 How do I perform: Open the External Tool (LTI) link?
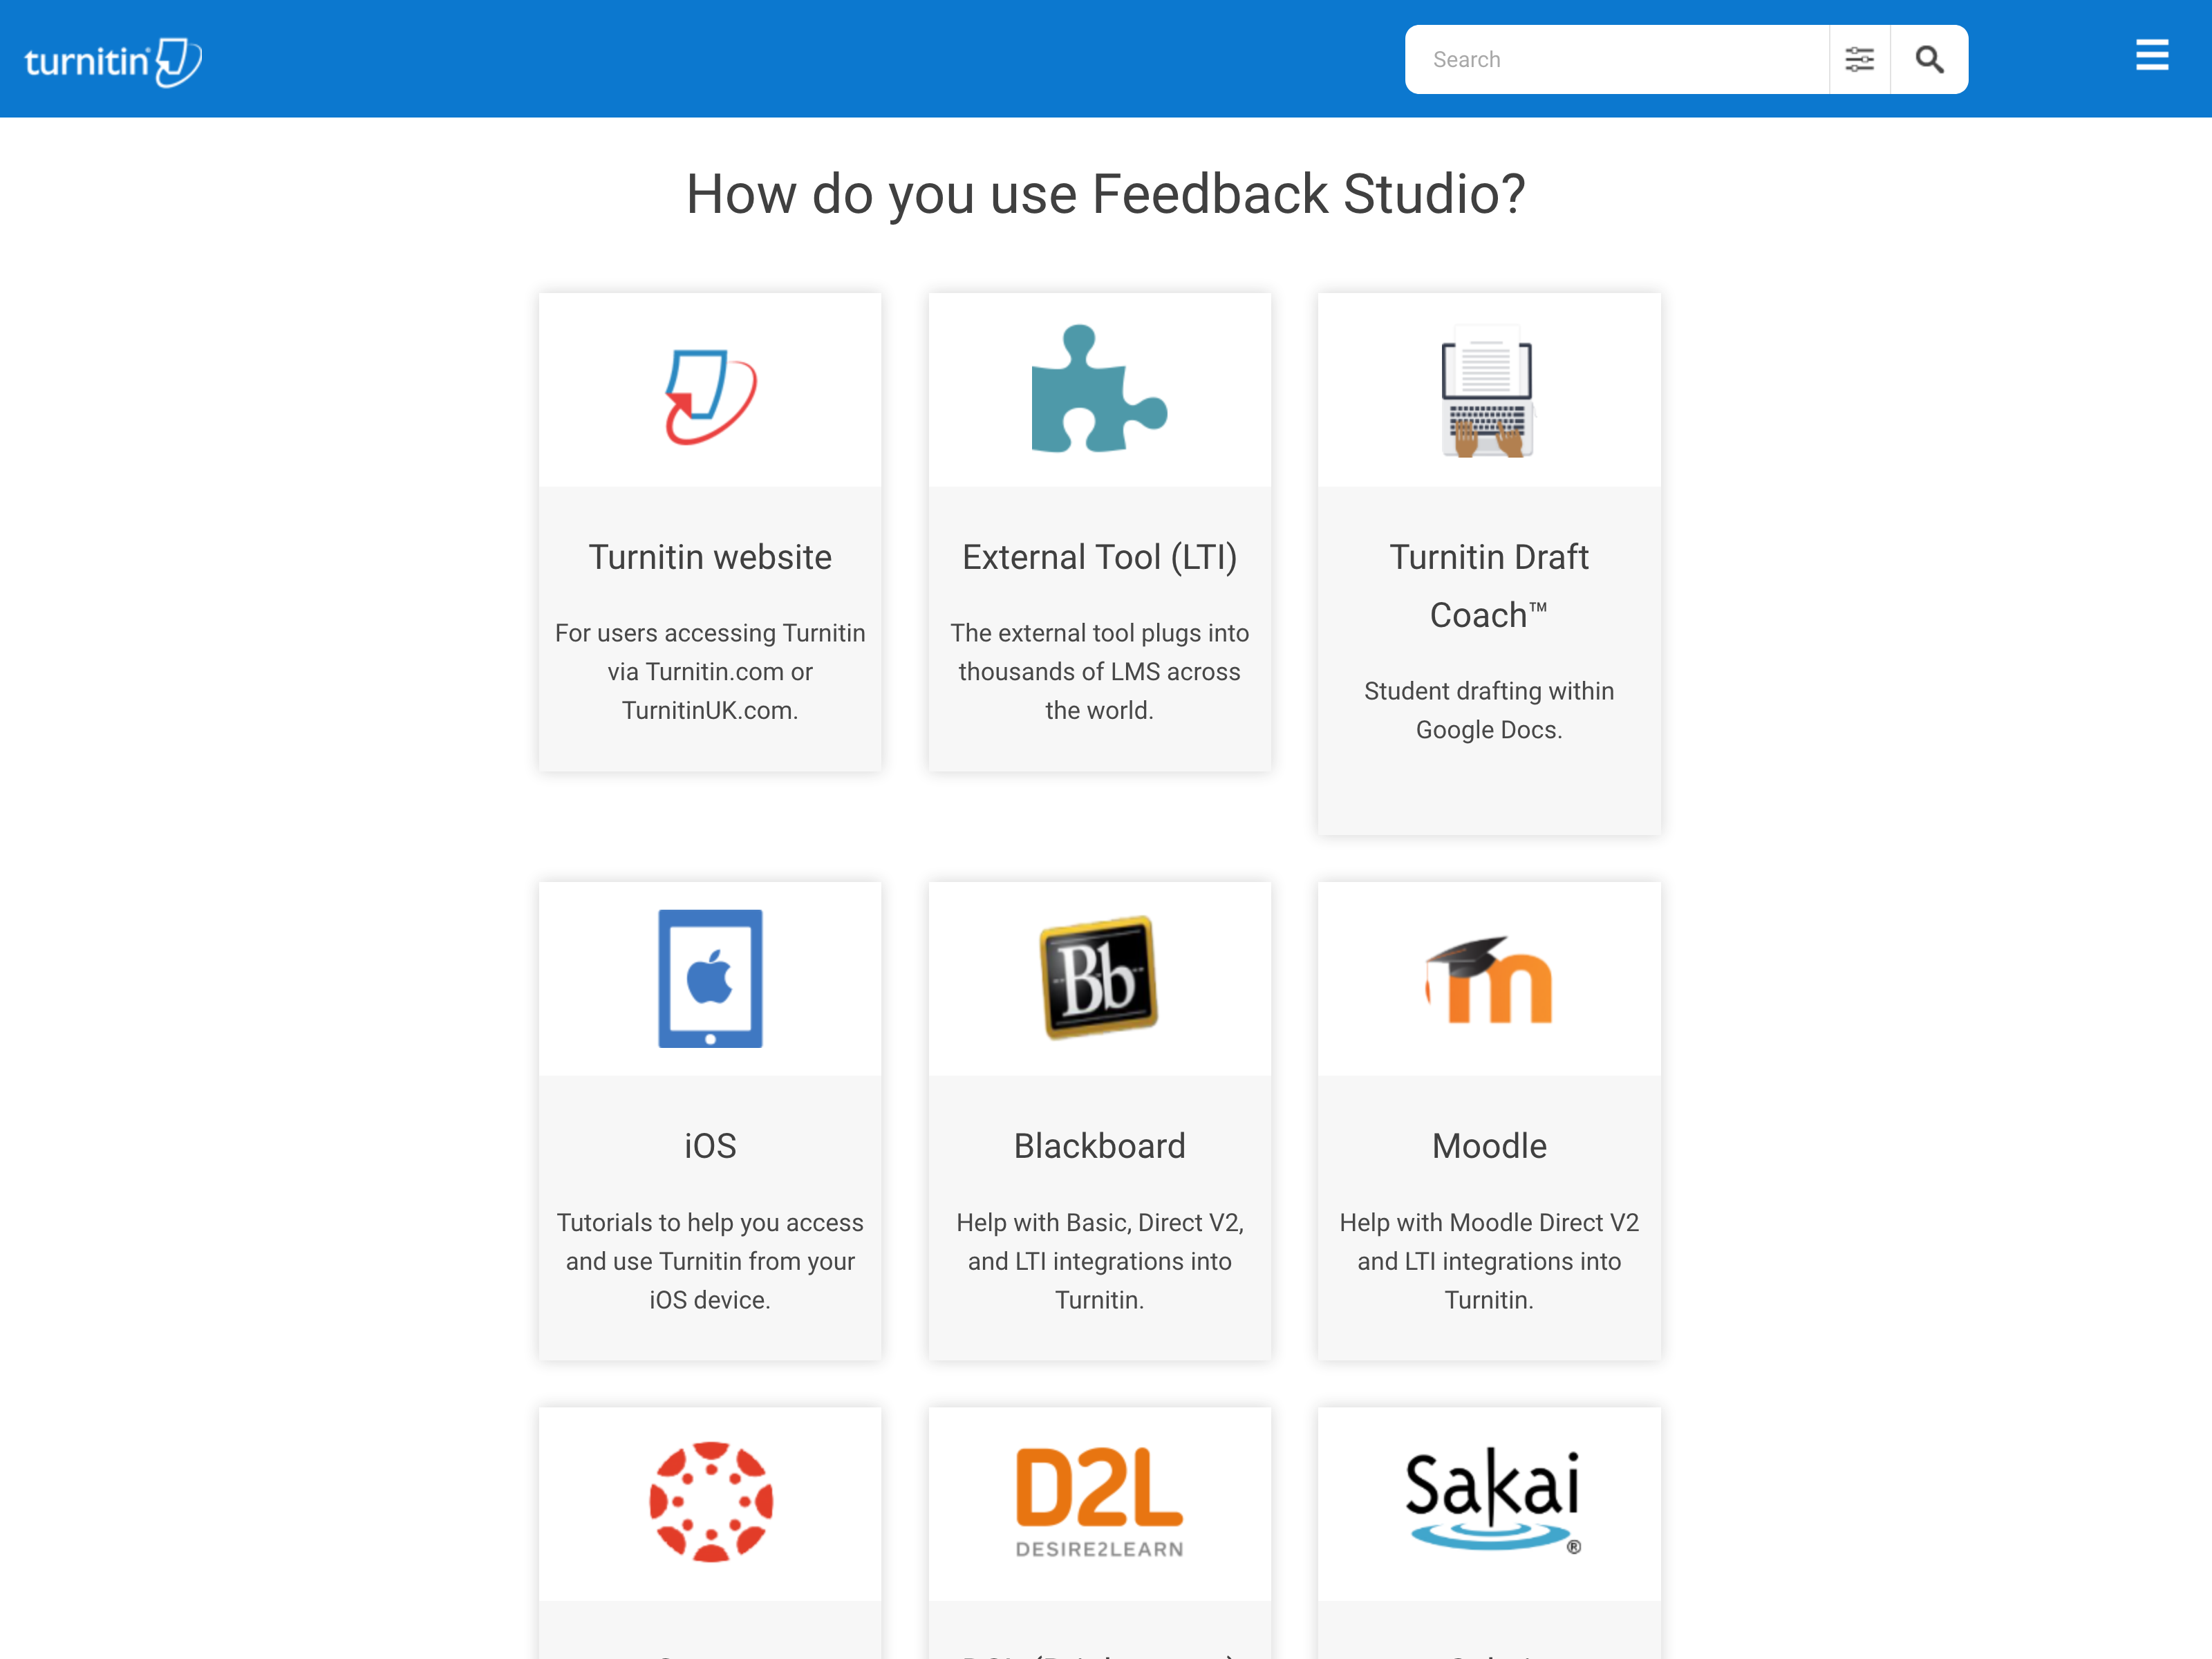pos(1099,557)
